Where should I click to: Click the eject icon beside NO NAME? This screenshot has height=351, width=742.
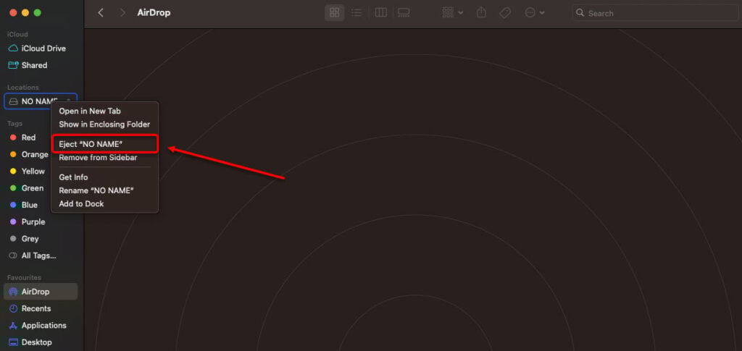tap(69, 100)
